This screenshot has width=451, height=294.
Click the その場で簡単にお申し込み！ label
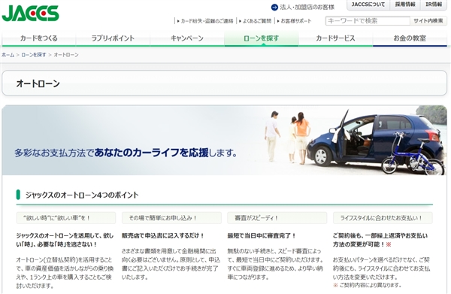(171, 218)
